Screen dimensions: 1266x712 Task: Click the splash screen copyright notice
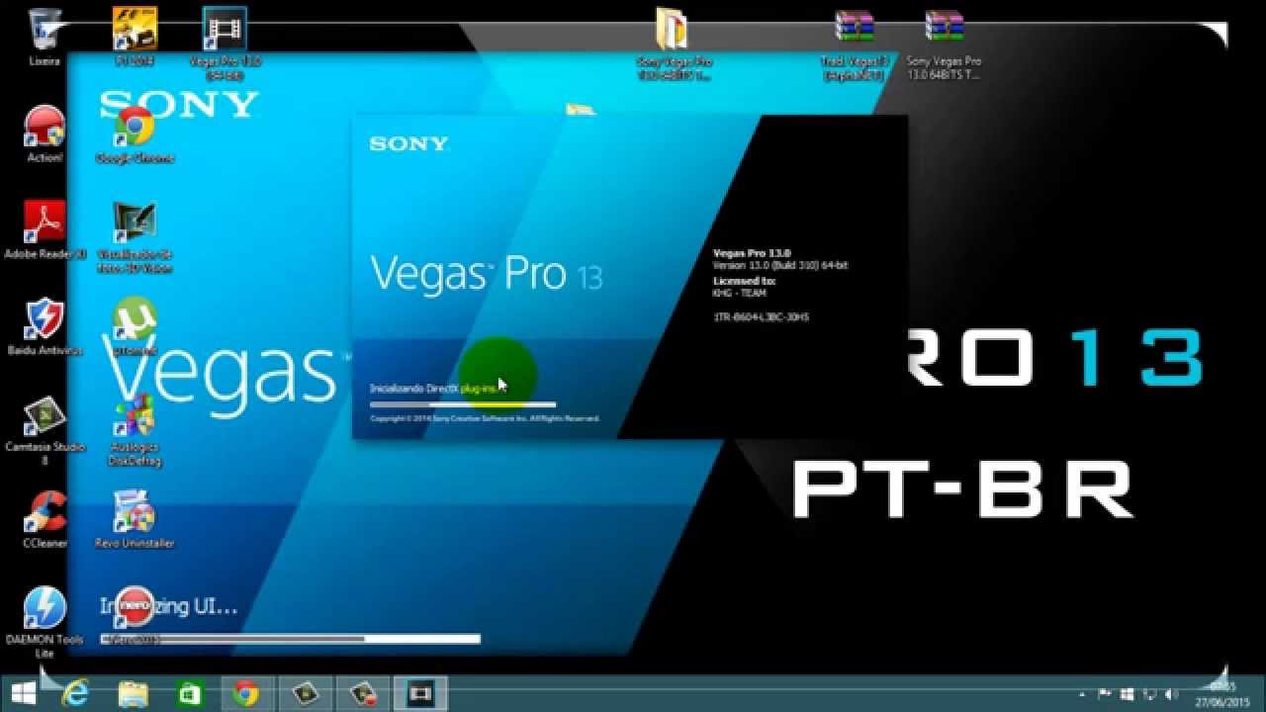[485, 418]
